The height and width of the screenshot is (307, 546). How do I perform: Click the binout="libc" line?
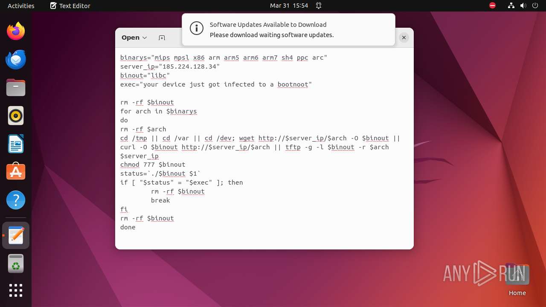coord(145,75)
